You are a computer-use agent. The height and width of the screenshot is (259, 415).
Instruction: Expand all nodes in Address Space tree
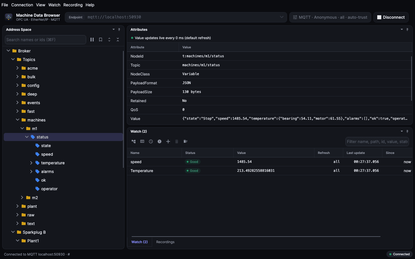109,40
